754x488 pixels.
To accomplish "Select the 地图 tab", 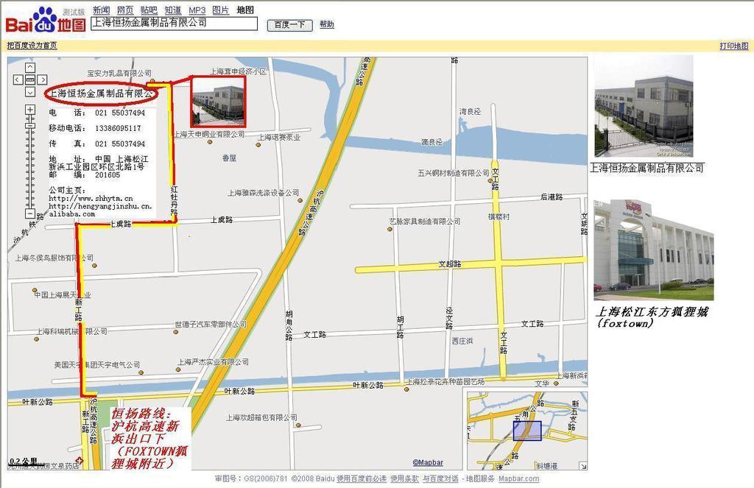I will click(x=245, y=10).
